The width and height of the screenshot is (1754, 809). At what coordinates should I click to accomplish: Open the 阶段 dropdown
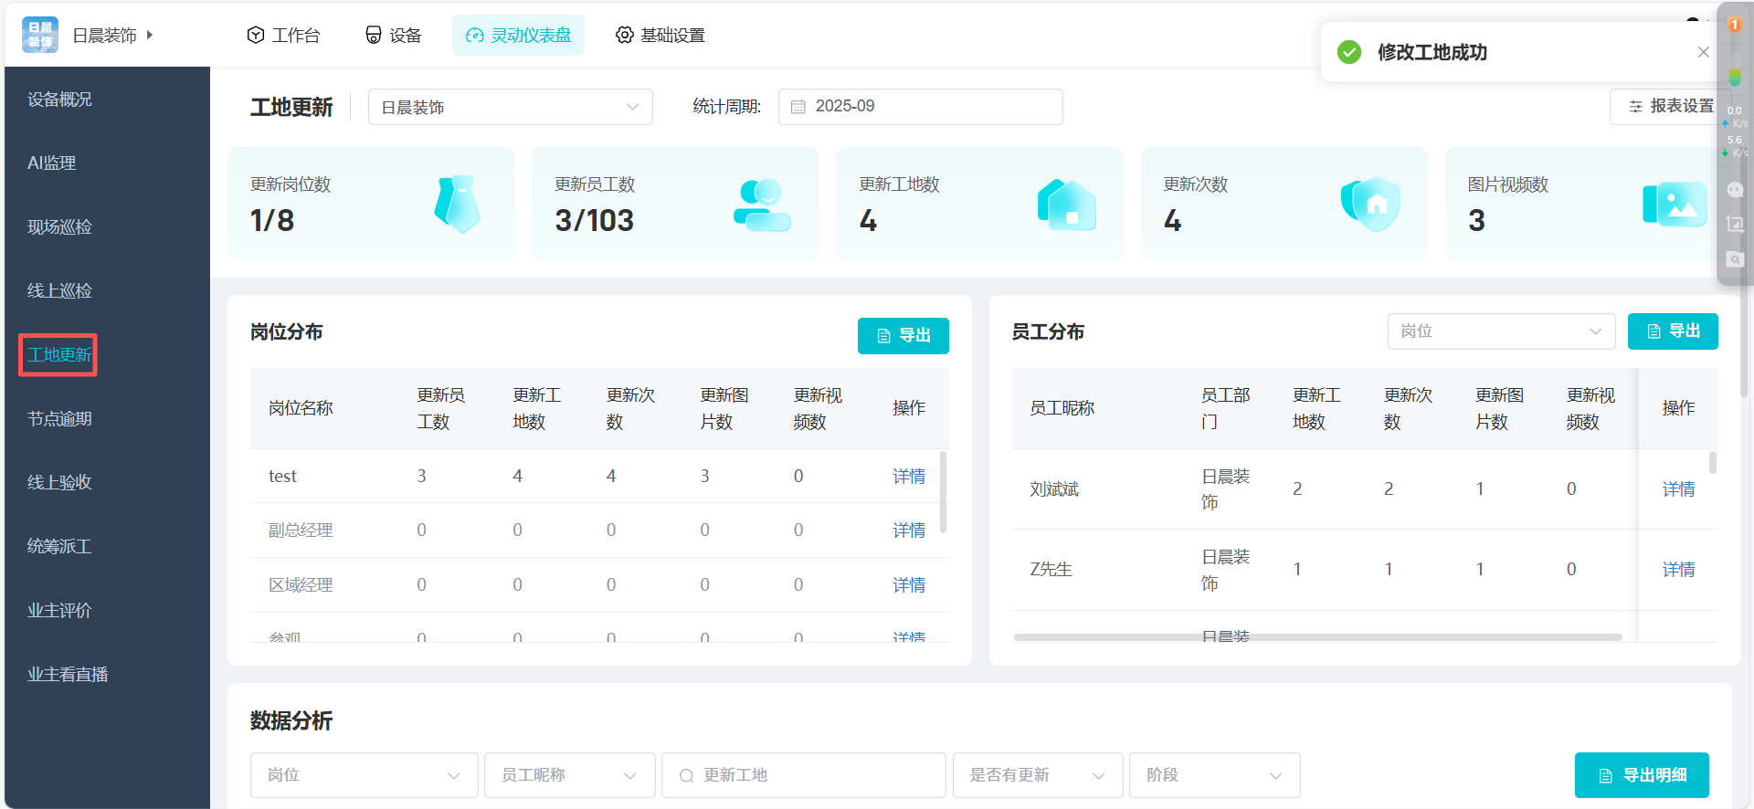click(x=1214, y=775)
